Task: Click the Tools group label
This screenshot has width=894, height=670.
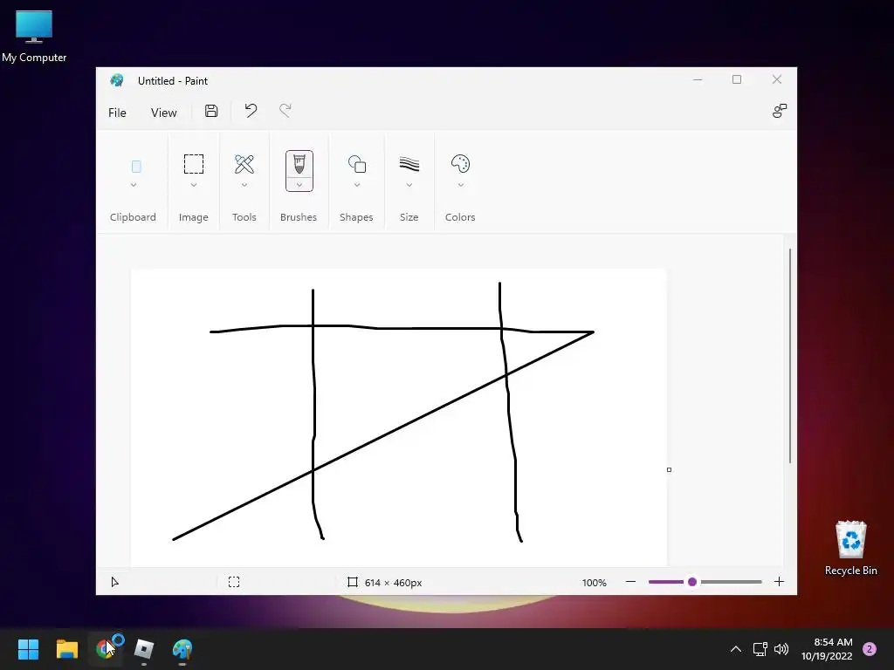Action: [x=244, y=217]
